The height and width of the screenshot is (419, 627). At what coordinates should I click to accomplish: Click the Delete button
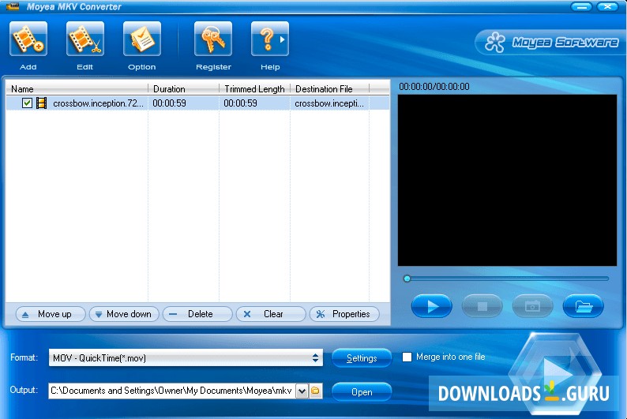click(x=197, y=314)
